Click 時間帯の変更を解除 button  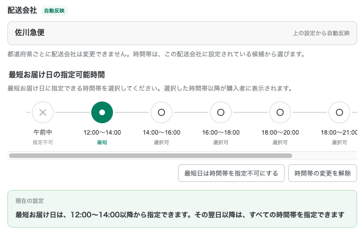[323, 173]
